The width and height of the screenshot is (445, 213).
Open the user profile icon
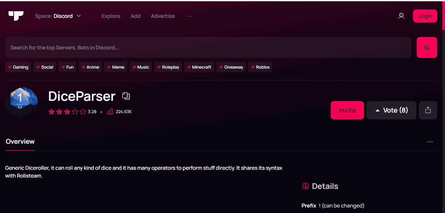pos(401,16)
